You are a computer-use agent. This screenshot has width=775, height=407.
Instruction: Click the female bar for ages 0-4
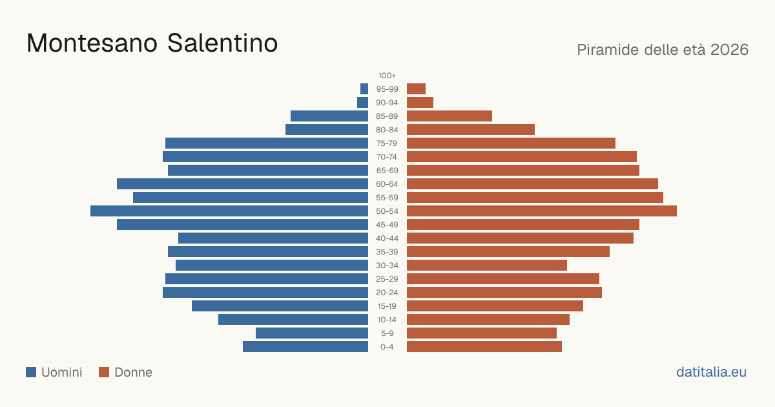coord(484,346)
